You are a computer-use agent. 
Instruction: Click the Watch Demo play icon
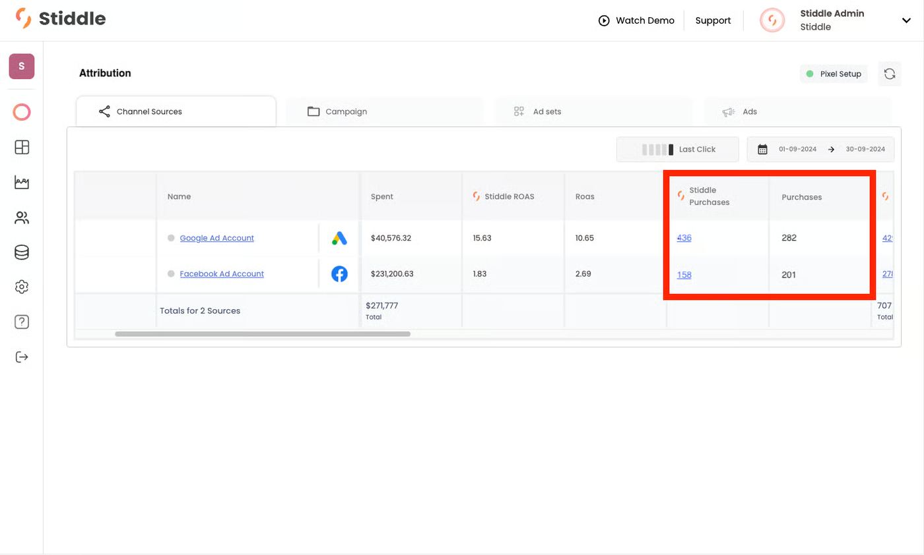click(604, 20)
